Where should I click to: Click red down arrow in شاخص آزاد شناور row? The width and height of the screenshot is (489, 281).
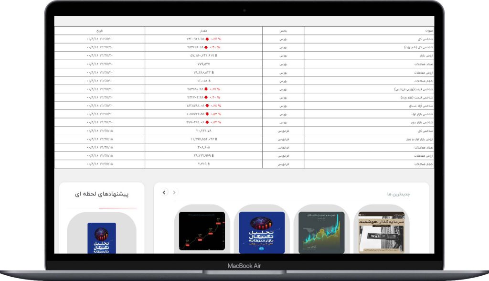coord(207,106)
